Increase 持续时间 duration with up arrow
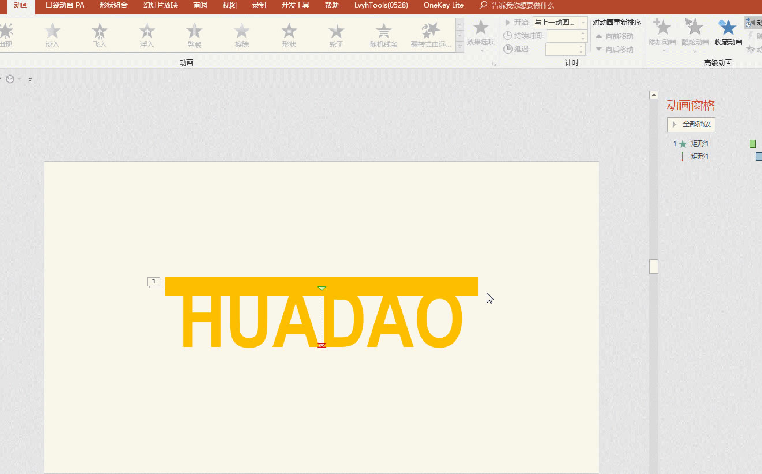 pyautogui.click(x=583, y=33)
